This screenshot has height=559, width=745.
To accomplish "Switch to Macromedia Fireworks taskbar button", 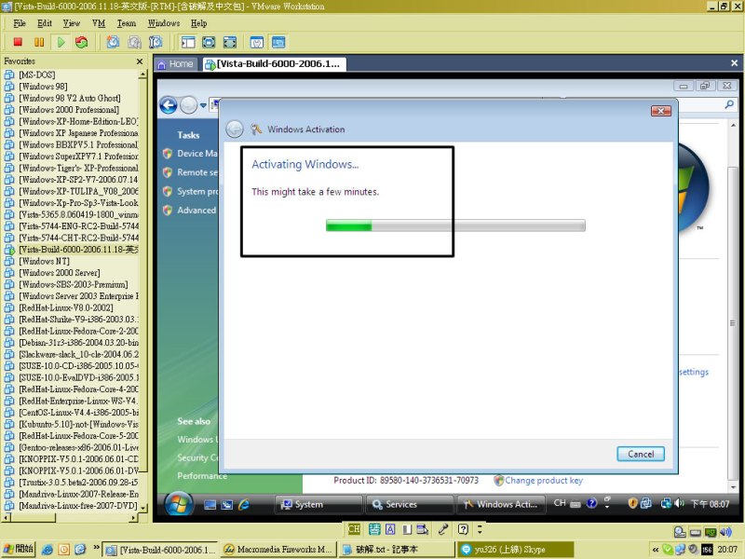I will (x=278, y=550).
